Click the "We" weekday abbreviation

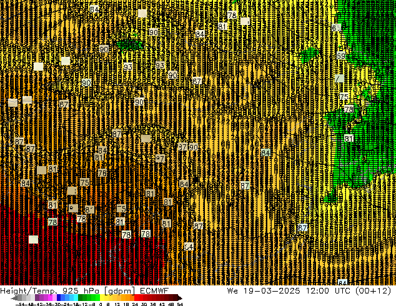tap(232, 291)
